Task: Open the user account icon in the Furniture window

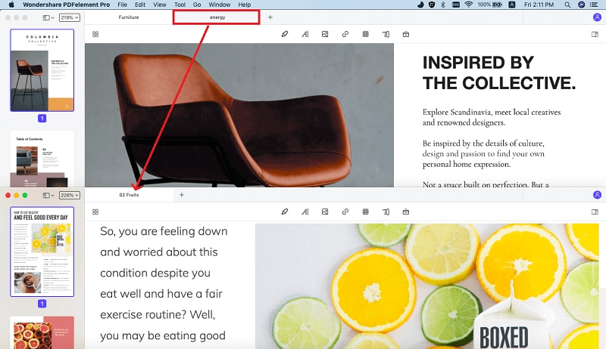Action: (x=597, y=17)
